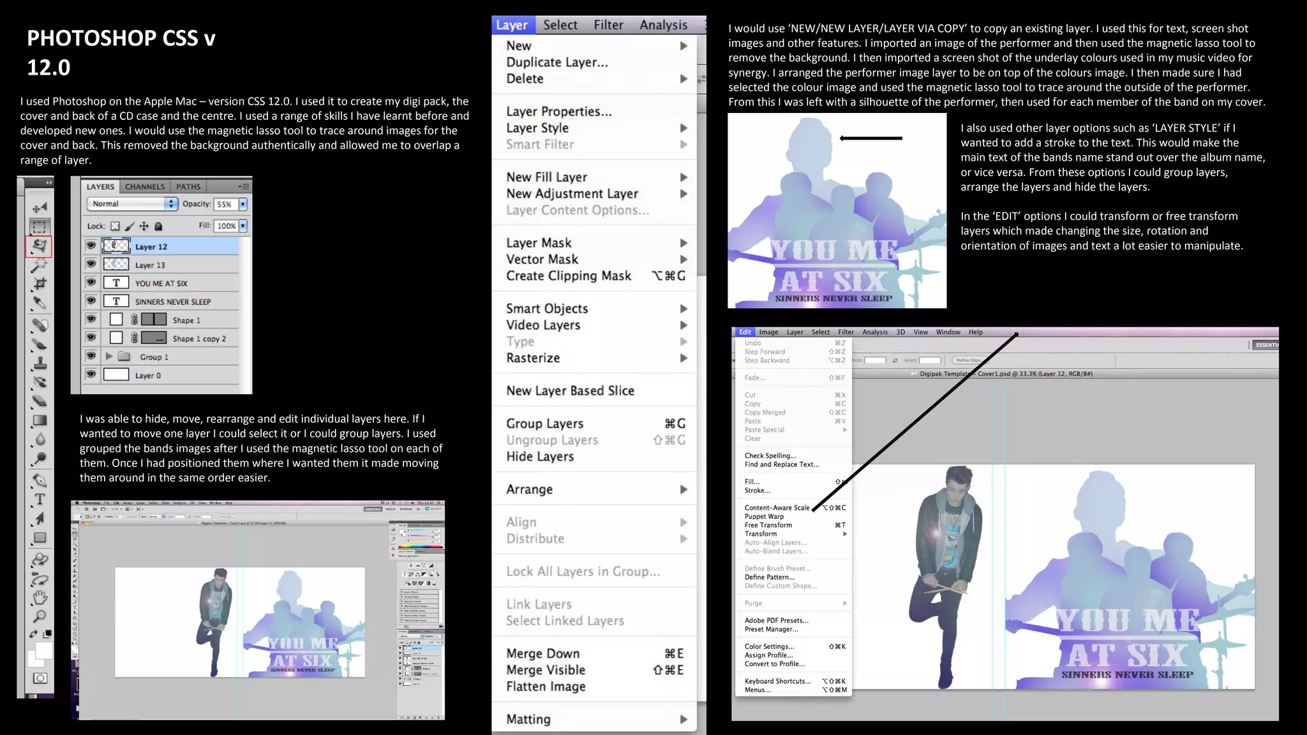1307x735 pixels.
Task: Enable lock transparent pixels checkerboard icon
Action: pyautogui.click(x=115, y=226)
